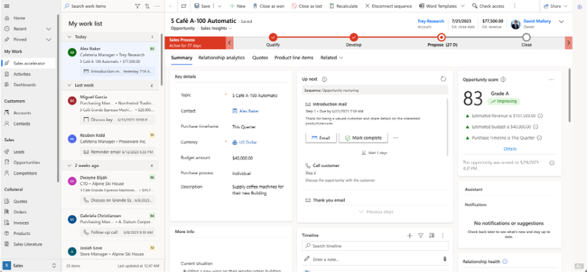Select the Close stage marker
Image resolution: width=588 pixels, height=273 pixels.
pos(526,37)
